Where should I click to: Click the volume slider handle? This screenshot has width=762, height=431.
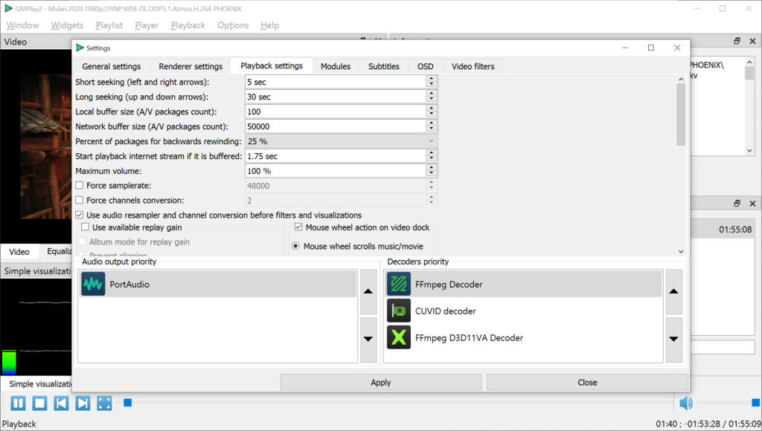[756, 402]
